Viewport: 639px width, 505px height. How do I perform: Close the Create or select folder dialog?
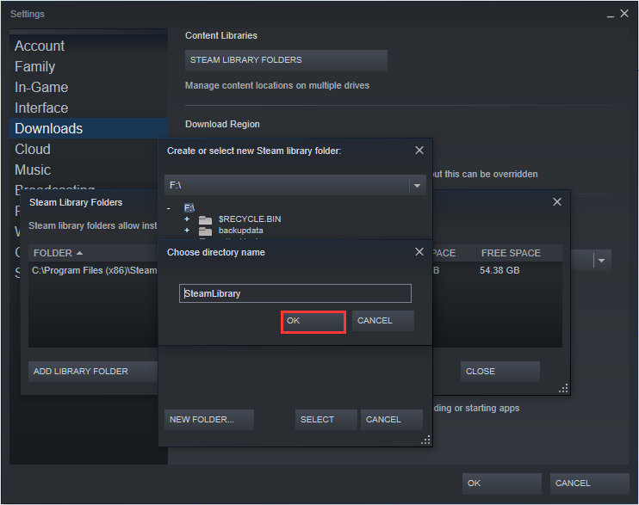point(419,151)
